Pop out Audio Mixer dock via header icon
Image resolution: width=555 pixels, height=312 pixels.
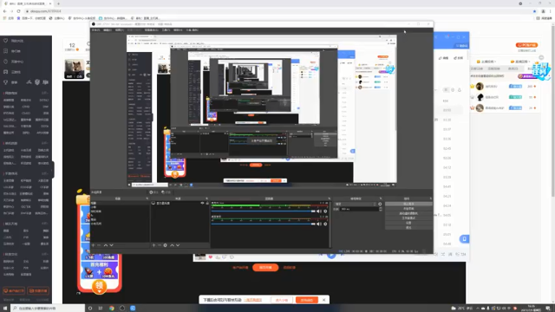point(329,198)
